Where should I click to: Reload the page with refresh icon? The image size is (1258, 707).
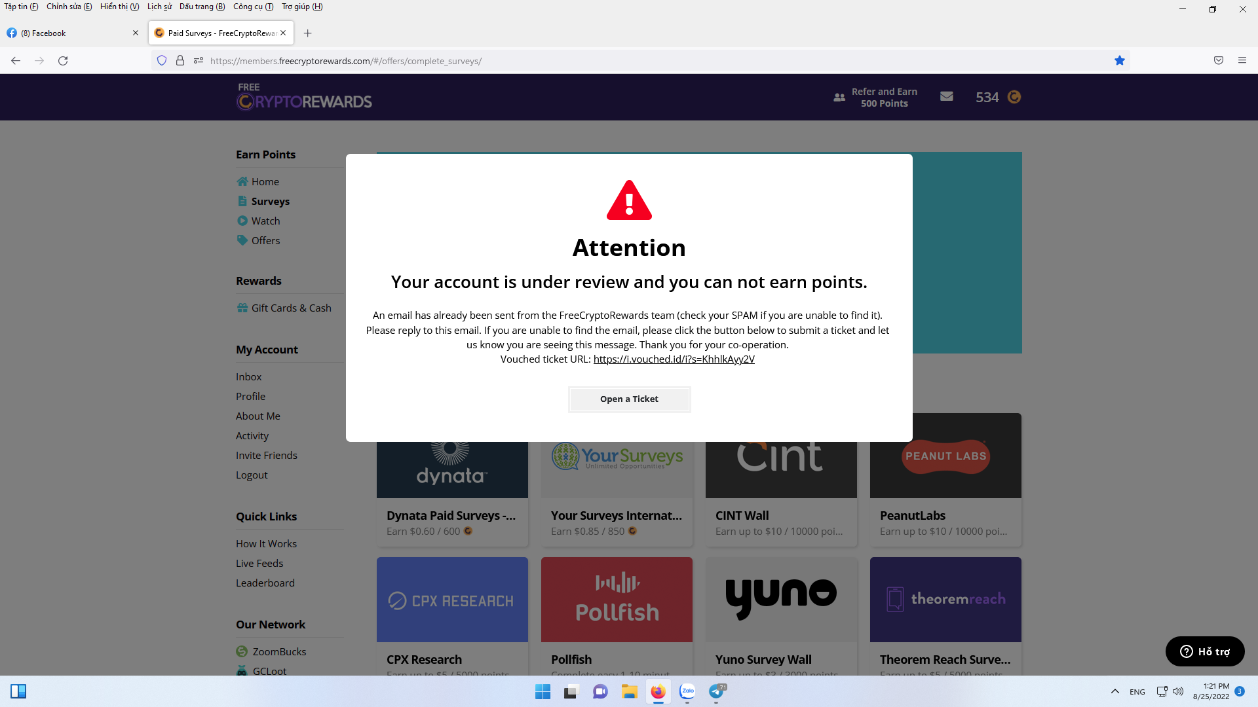click(63, 61)
